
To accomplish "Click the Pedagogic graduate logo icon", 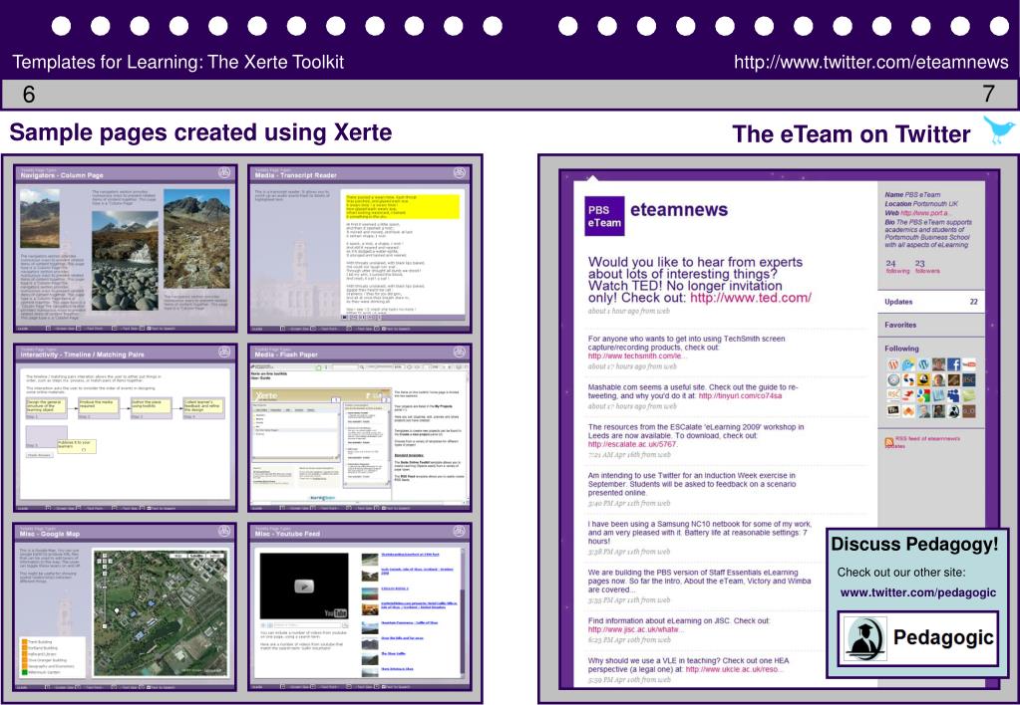I will coord(864,638).
